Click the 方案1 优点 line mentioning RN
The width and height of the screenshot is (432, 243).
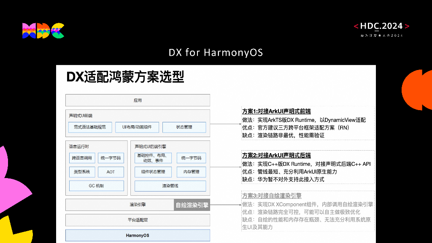[x=296, y=128]
